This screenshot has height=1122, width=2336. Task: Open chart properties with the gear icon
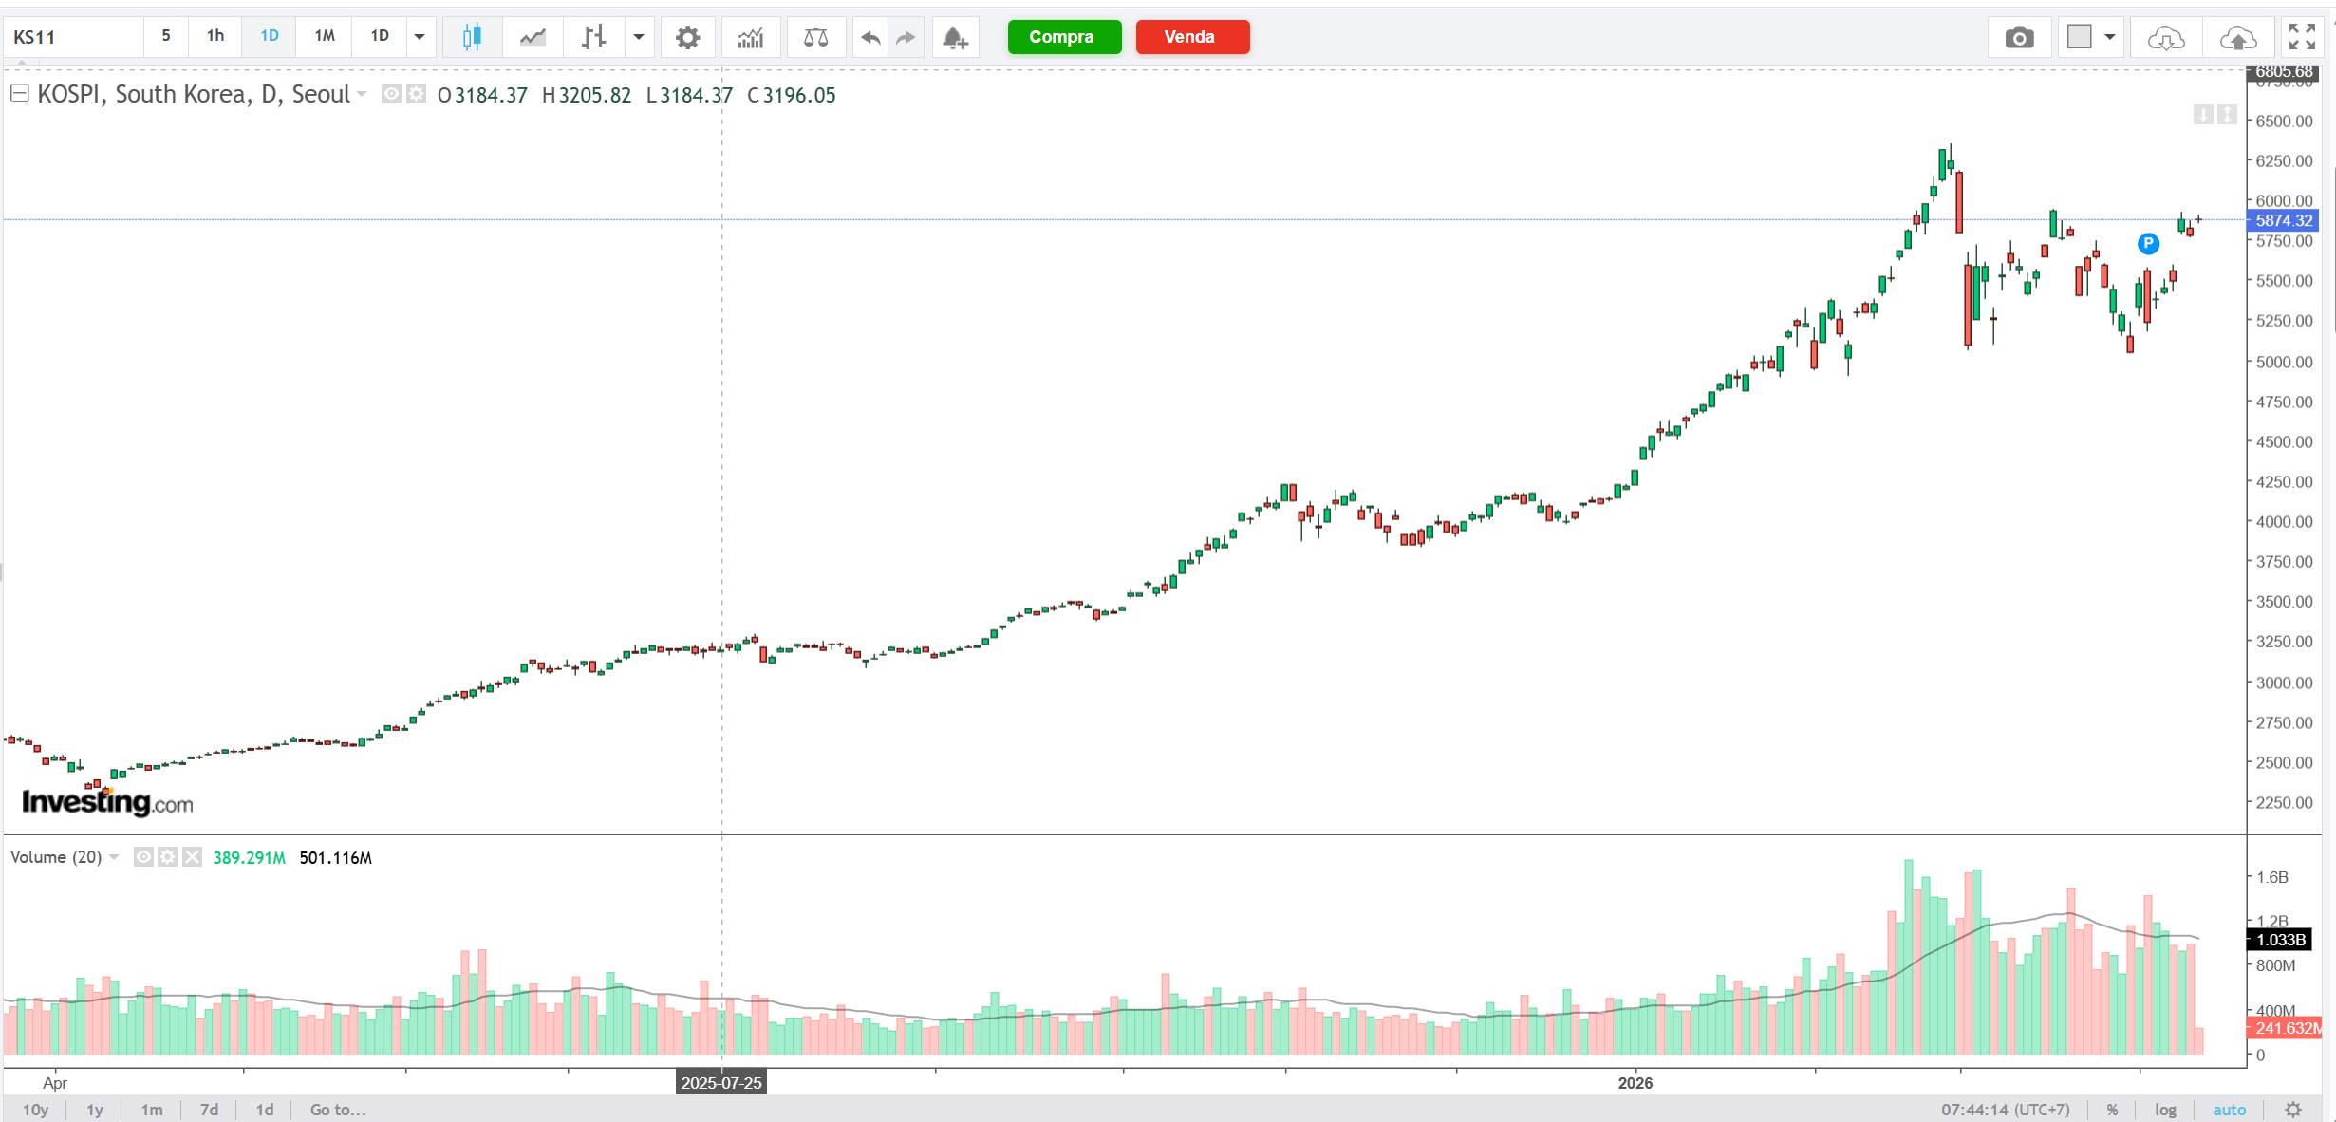point(687,37)
